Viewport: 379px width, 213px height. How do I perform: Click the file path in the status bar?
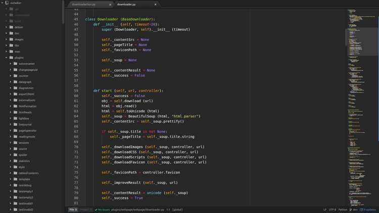(137, 209)
